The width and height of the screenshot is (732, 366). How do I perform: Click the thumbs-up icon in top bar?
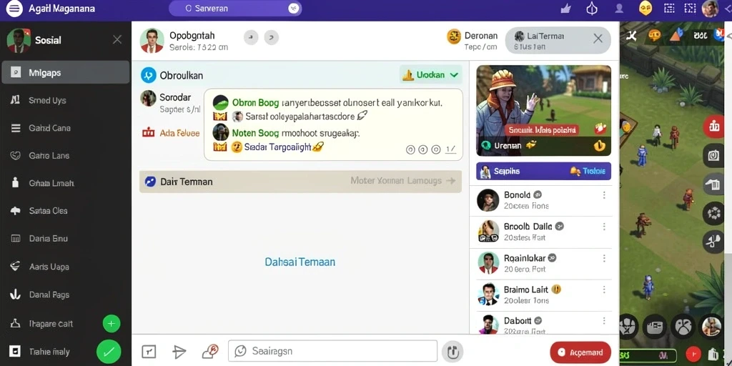tap(566, 9)
